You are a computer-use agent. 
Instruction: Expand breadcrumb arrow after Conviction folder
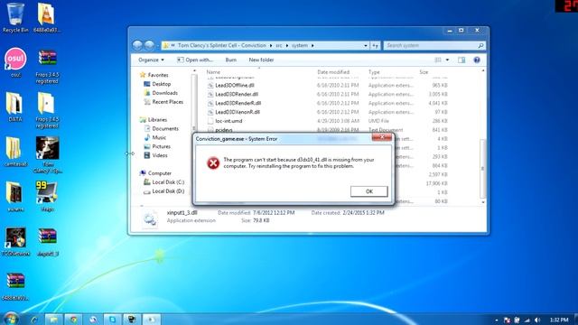click(271, 45)
